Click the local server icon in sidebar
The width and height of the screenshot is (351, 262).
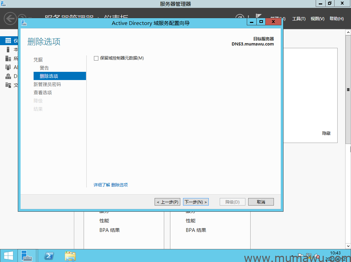(8, 50)
